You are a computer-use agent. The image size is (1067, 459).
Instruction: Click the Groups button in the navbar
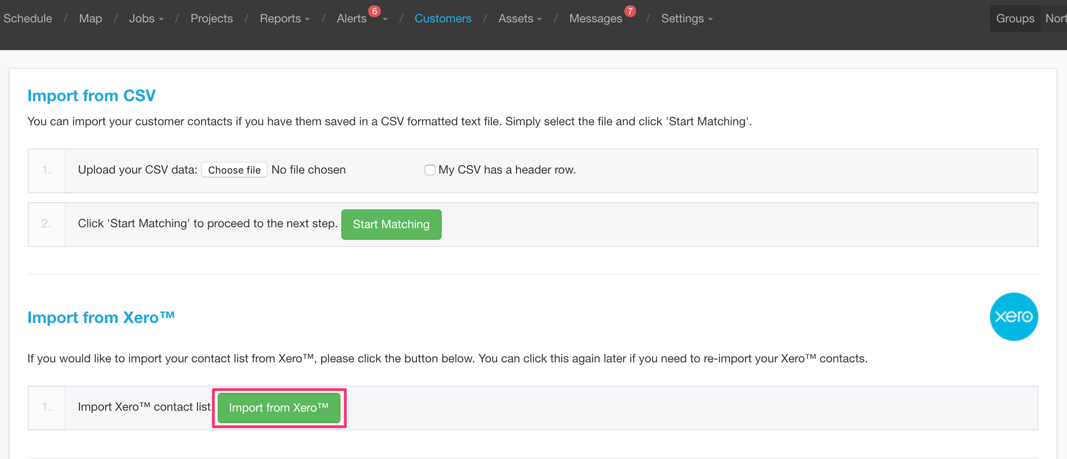point(1015,18)
